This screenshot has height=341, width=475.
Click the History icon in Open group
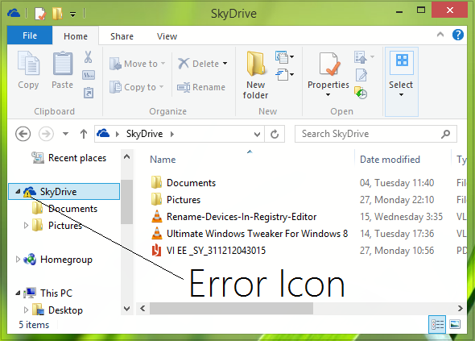pos(361,93)
